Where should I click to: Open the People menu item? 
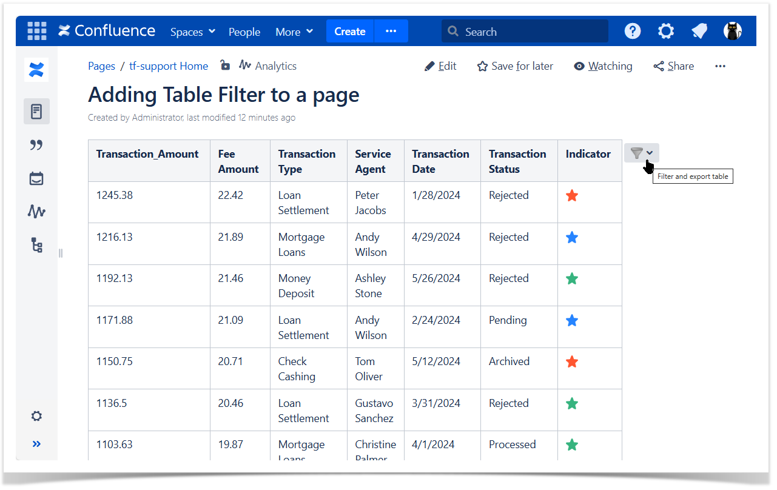coord(244,32)
